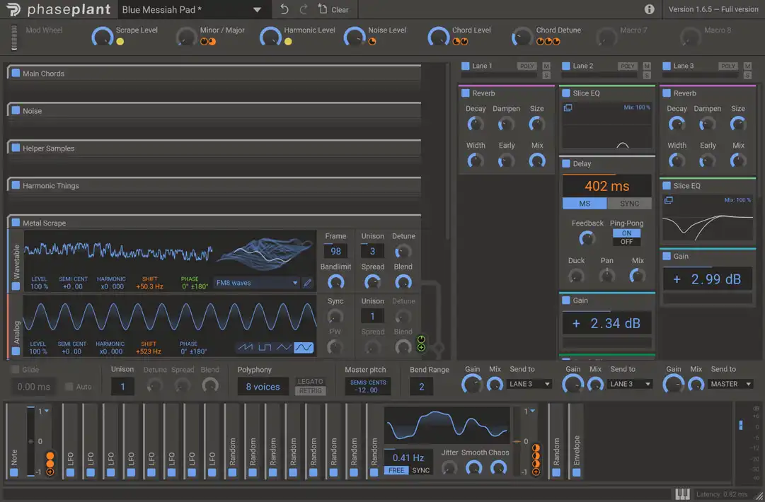Open the preset name dropdown
Screen dimensions: 765x502
pos(257,10)
